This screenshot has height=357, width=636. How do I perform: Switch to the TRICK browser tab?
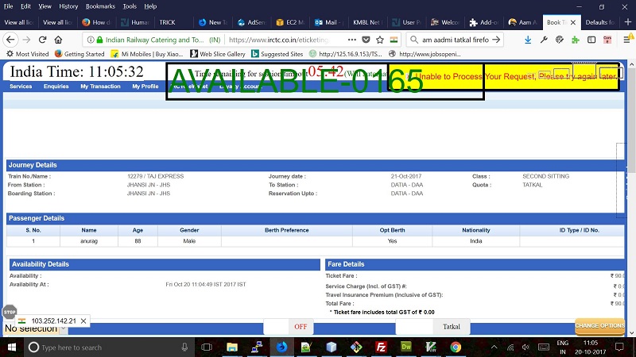[166, 22]
